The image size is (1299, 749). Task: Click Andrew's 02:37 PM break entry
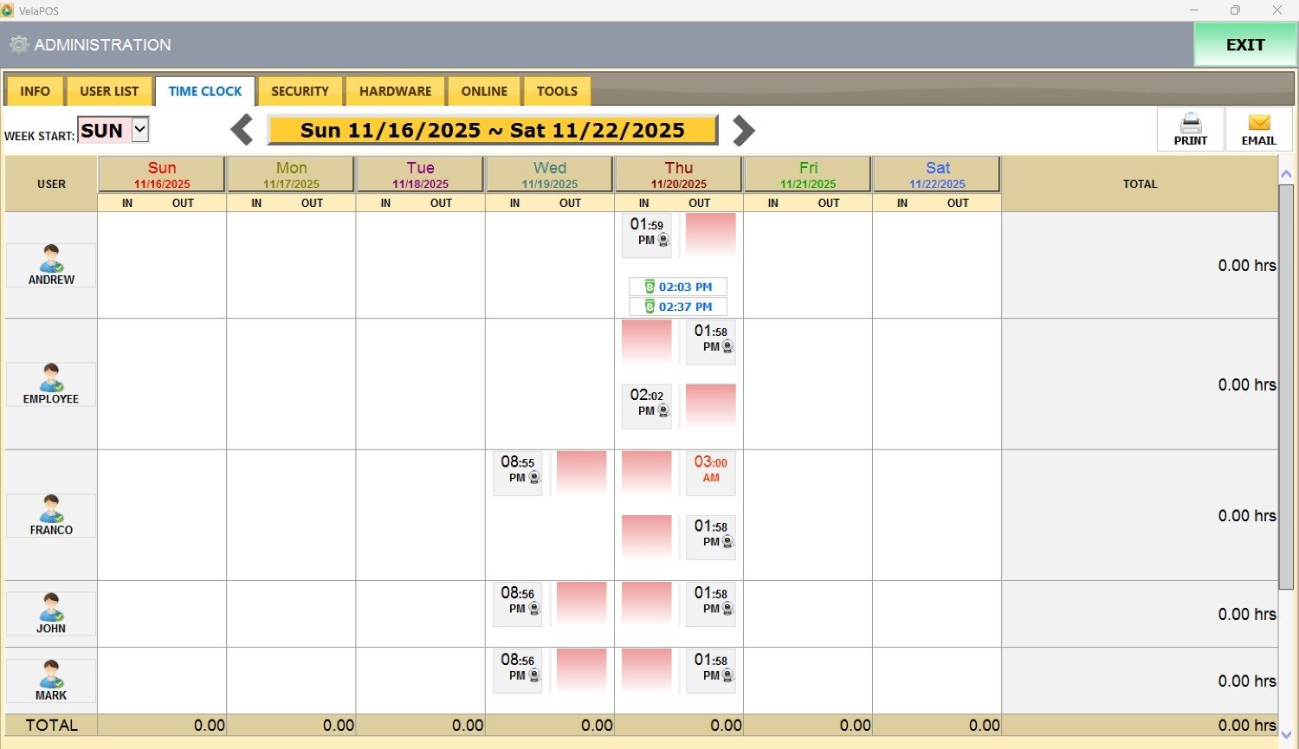[678, 307]
